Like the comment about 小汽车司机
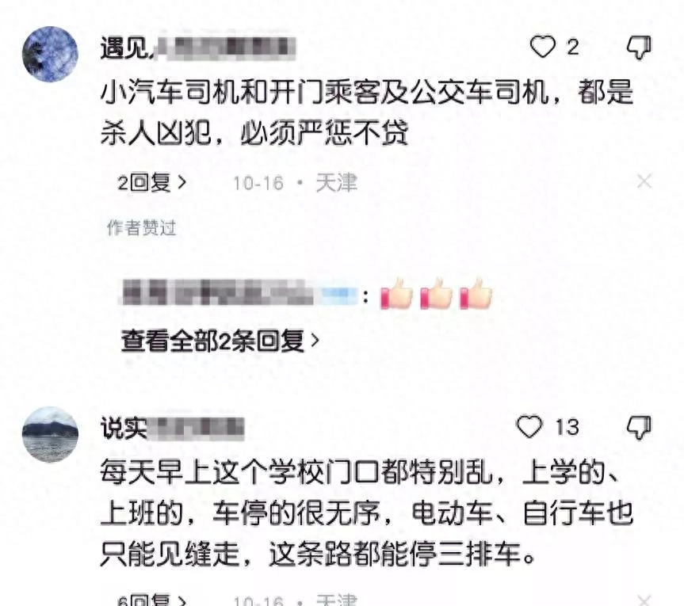Screen dimensions: 684x606 (542, 46)
